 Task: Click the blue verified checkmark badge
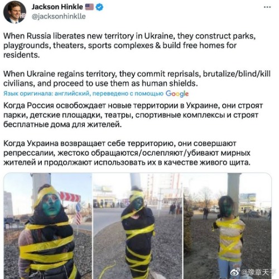click(x=99, y=7)
